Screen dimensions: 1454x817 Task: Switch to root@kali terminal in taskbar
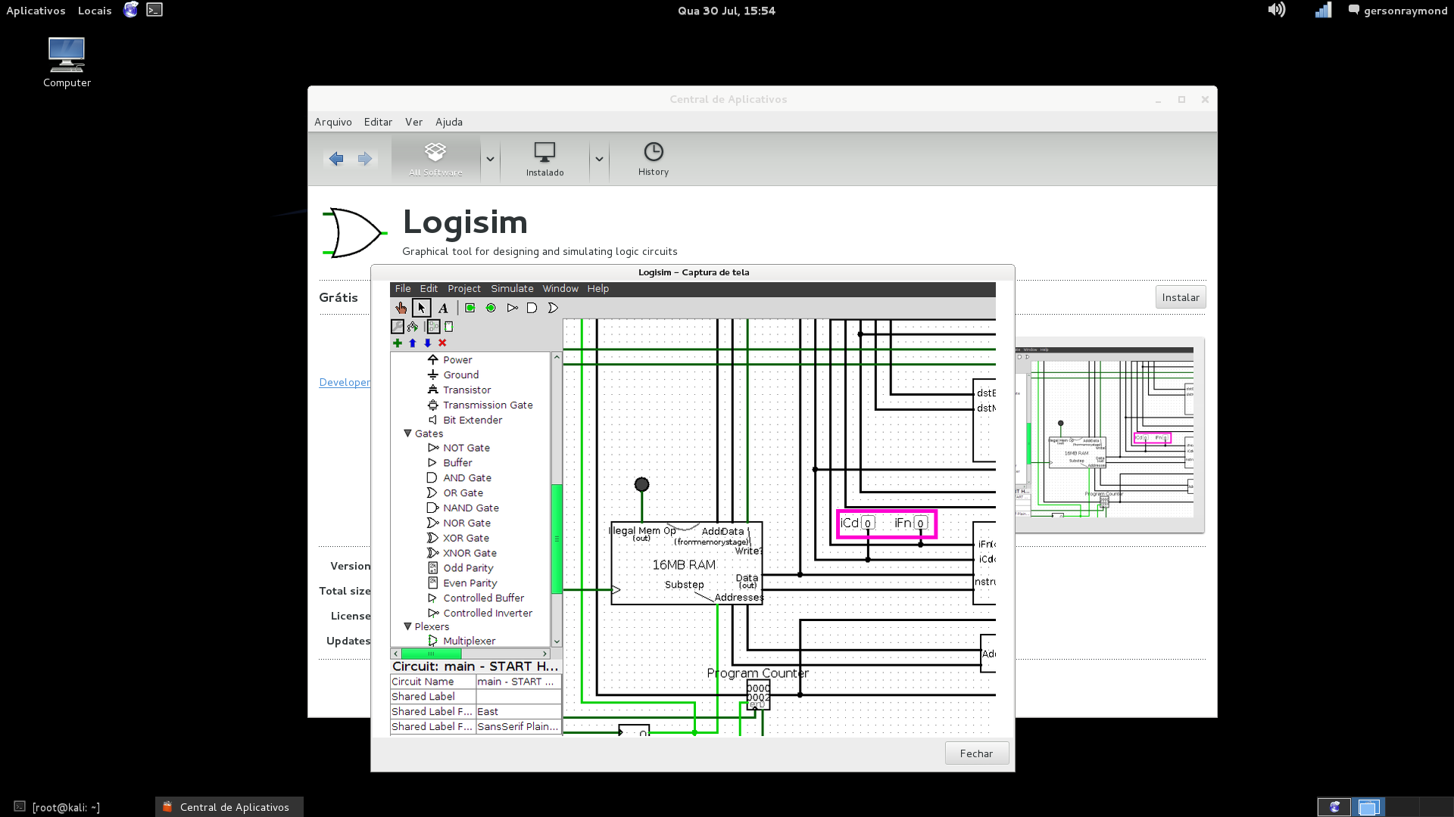[x=66, y=807]
